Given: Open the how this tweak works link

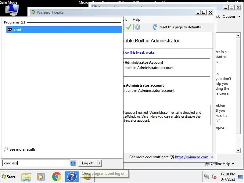Looking at the screenshot, I should click(x=139, y=52).
